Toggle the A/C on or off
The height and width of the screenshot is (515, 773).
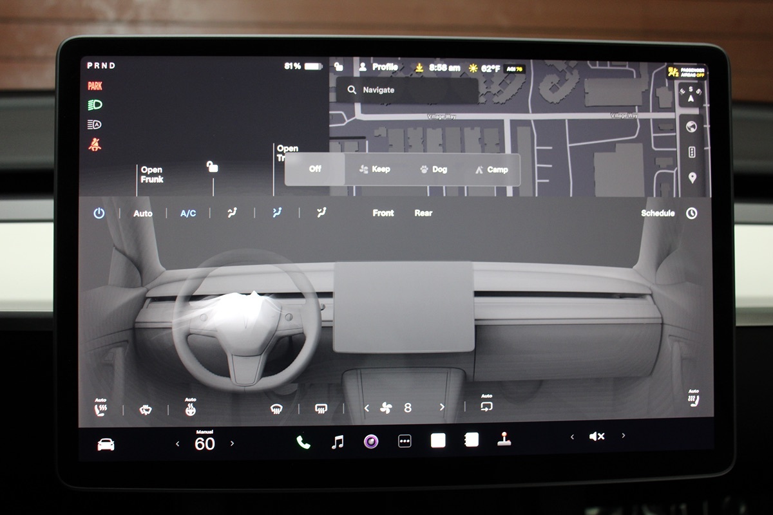[x=188, y=213]
